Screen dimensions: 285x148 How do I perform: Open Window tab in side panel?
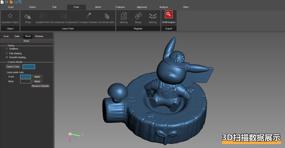pos(39,36)
